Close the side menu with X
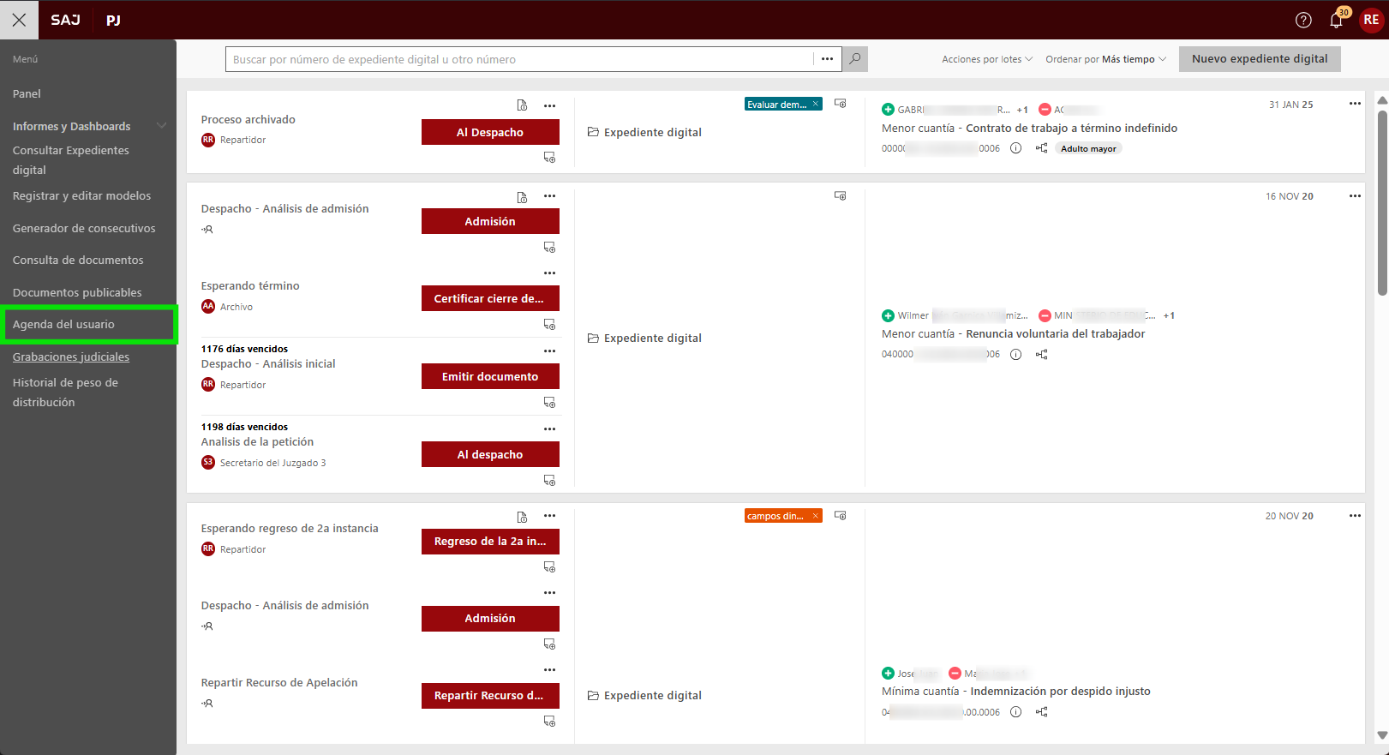The image size is (1389, 755). 19,20
